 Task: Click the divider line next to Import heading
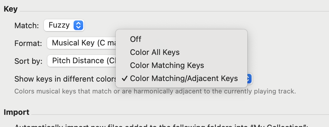179,114
